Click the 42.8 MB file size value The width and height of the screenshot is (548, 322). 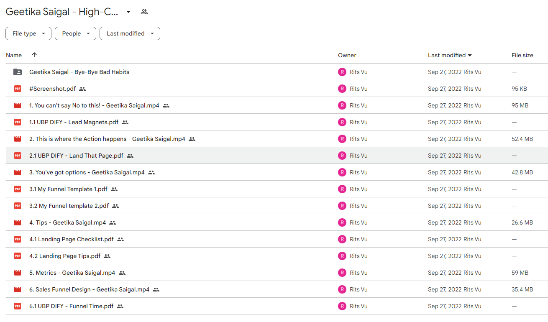tap(522, 172)
